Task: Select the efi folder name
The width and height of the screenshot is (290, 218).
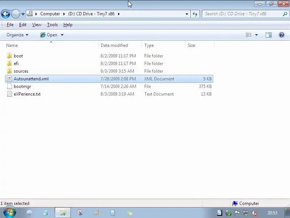Action: click(x=16, y=63)
